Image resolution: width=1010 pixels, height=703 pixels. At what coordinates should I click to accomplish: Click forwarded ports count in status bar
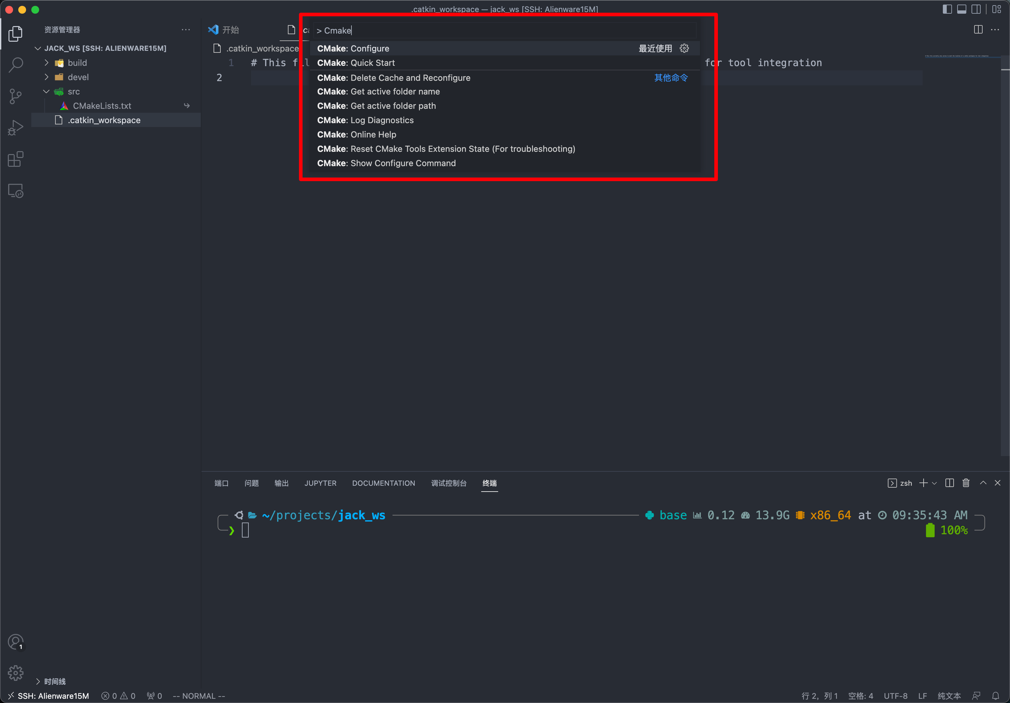[155, 696]
